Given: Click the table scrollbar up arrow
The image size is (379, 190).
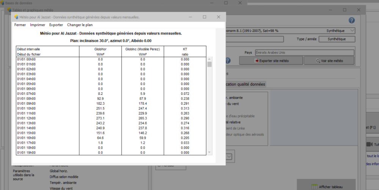Looking at the screenshot, I should (210, 59).
